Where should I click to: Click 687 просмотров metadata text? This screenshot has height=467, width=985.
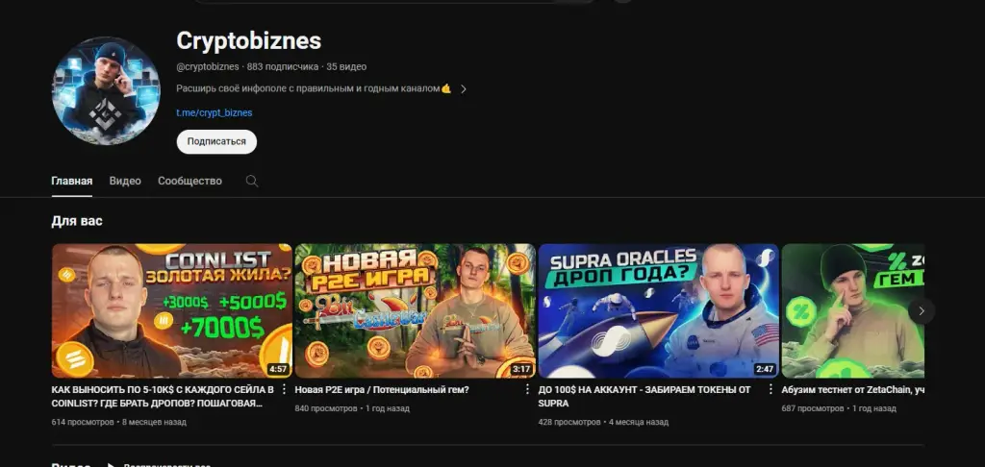pos(813,408)
